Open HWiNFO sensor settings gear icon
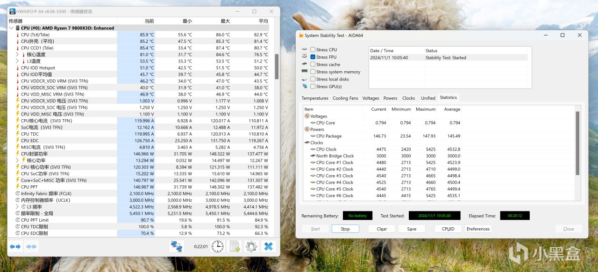 click(251, 246)
